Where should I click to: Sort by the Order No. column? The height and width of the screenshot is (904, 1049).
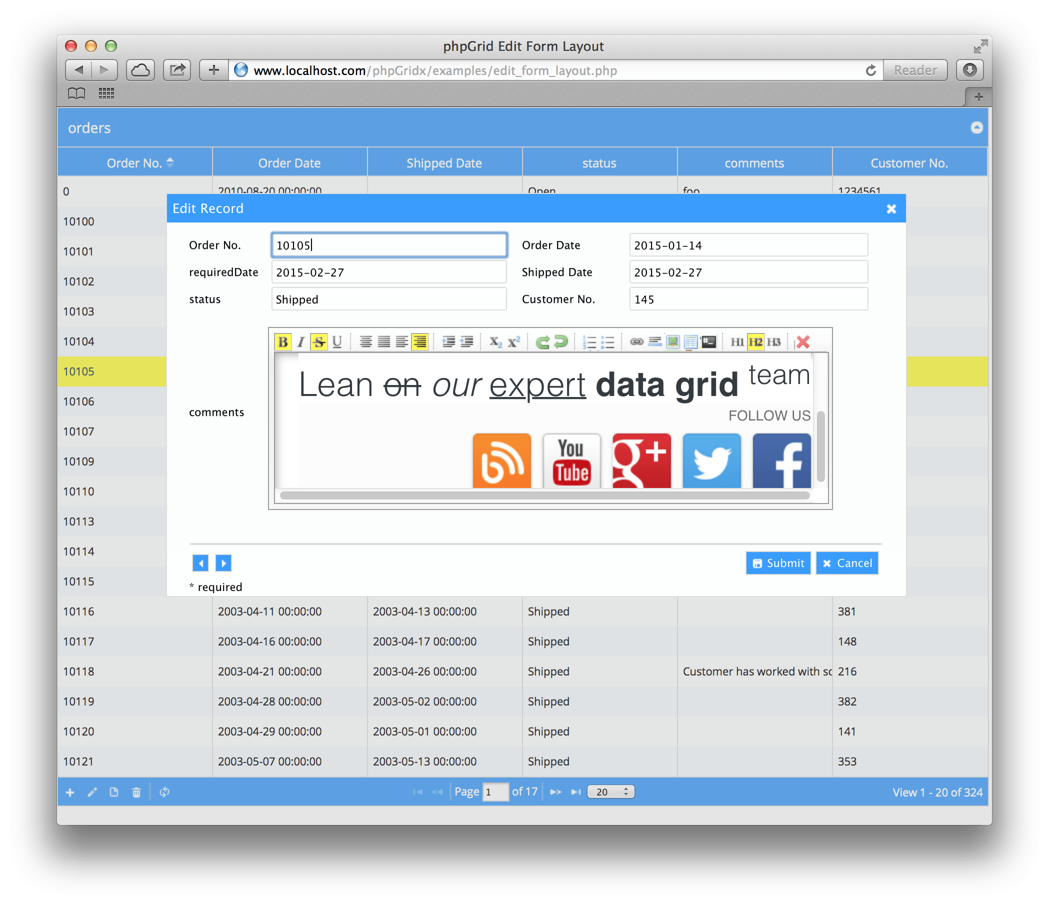pyautogui.click(x=135, y=162)
